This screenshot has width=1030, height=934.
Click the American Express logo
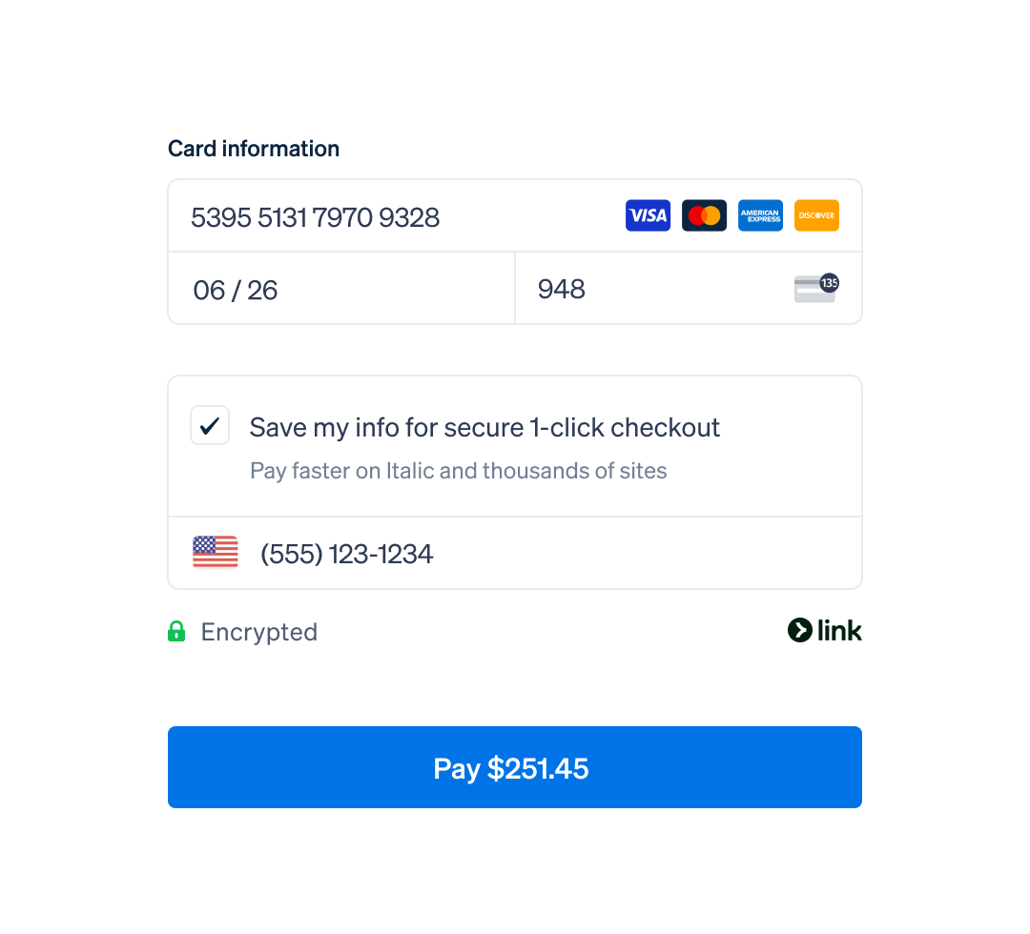760,215
